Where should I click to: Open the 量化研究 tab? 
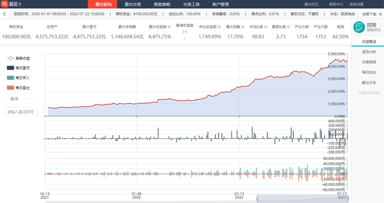coord(103,4)
